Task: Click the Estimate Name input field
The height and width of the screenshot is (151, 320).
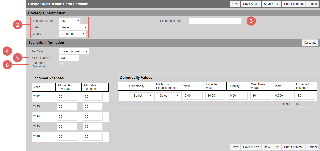Action: tap(215, 21)
